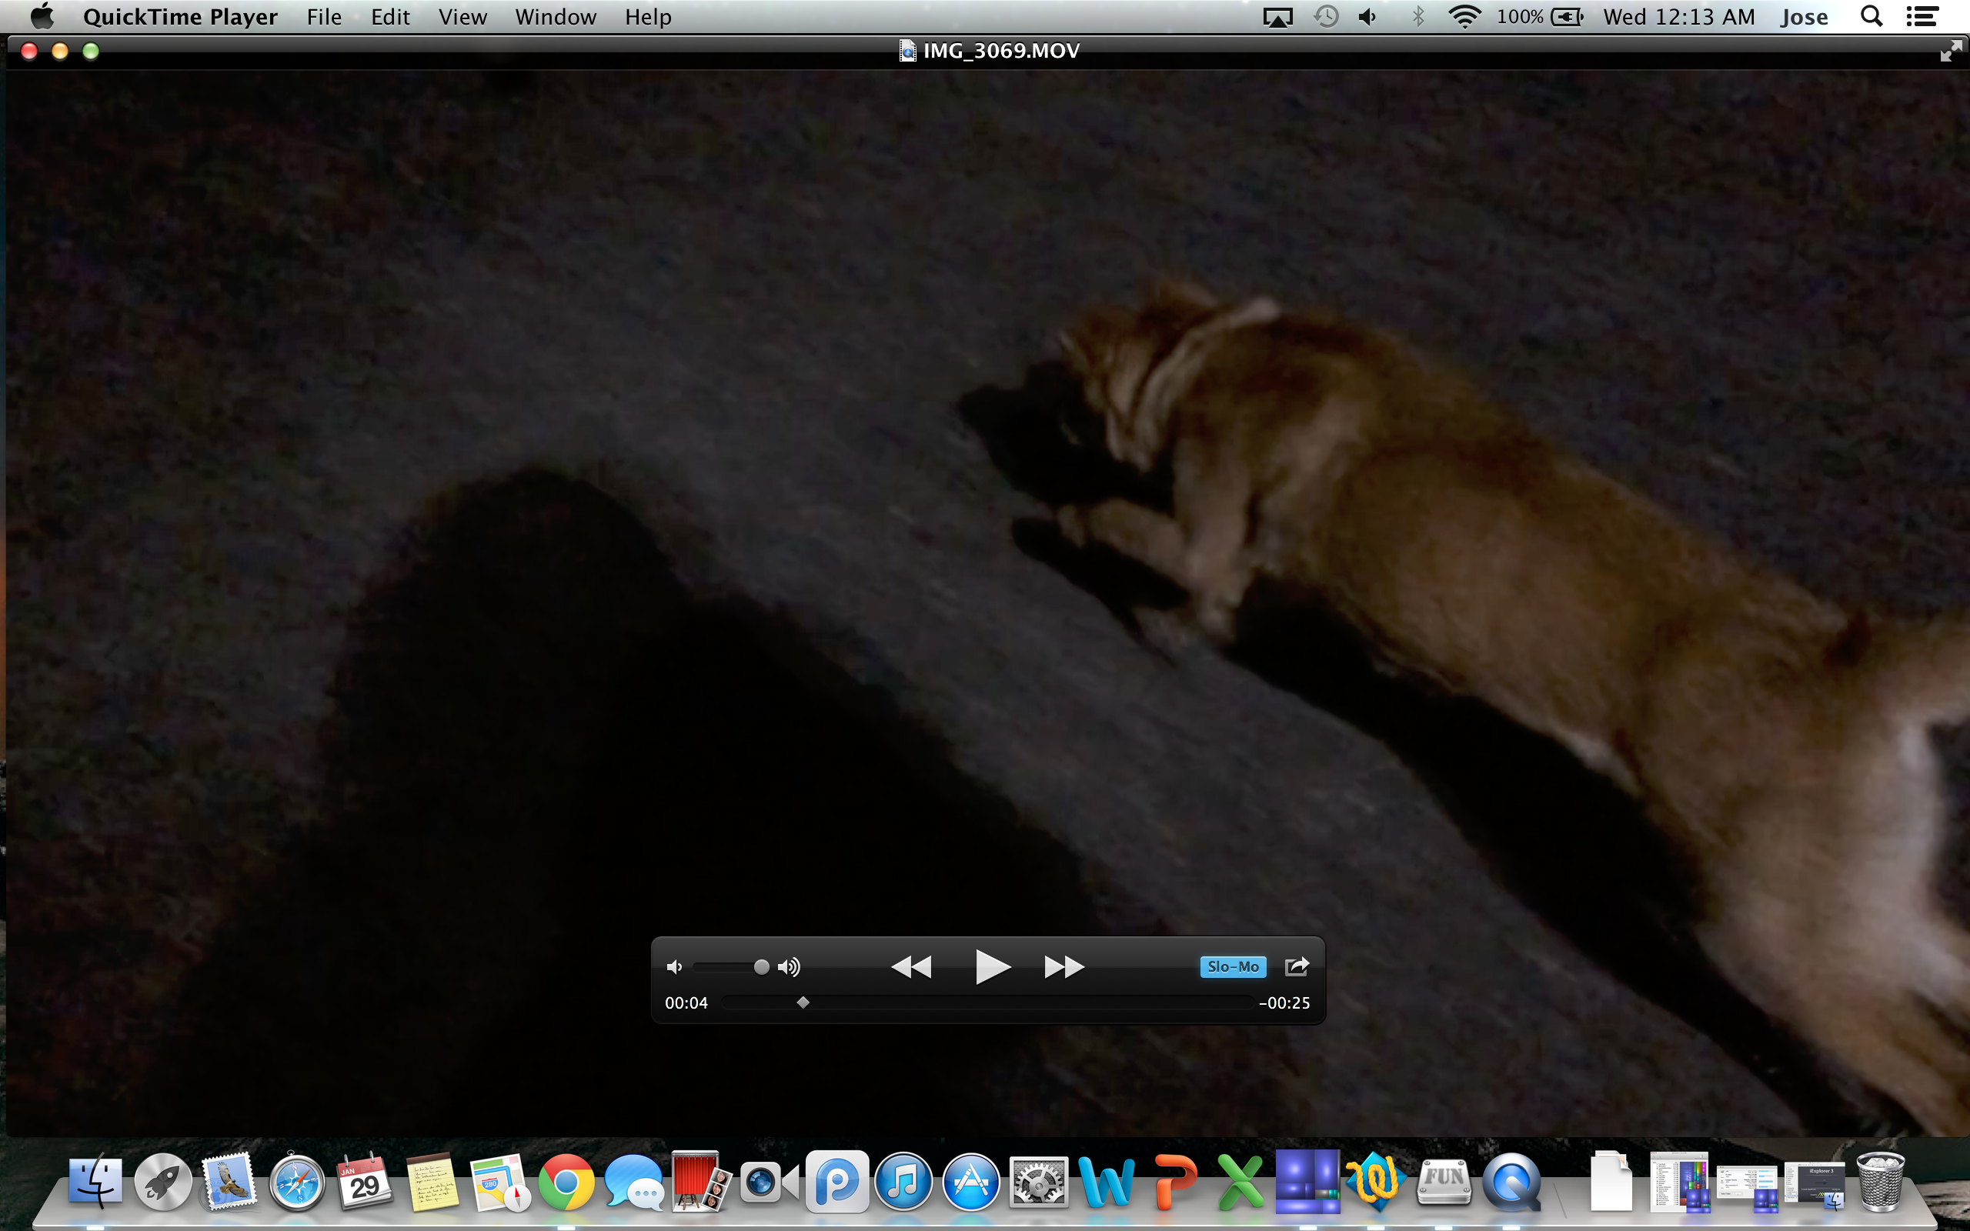Toggle the Slo-Mo button

pos(1233,967)
